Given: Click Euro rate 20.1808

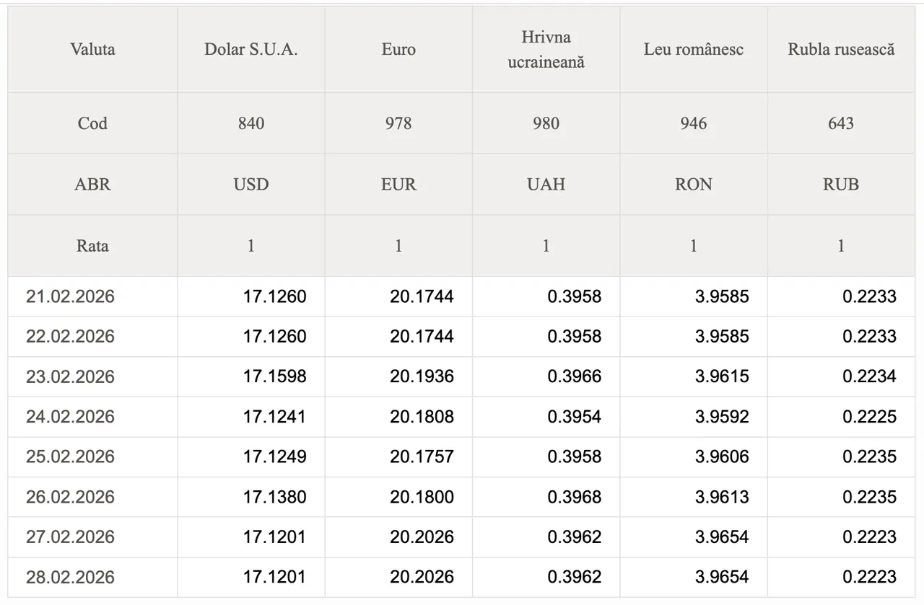Looking at the screenshot, I should 422,417.
